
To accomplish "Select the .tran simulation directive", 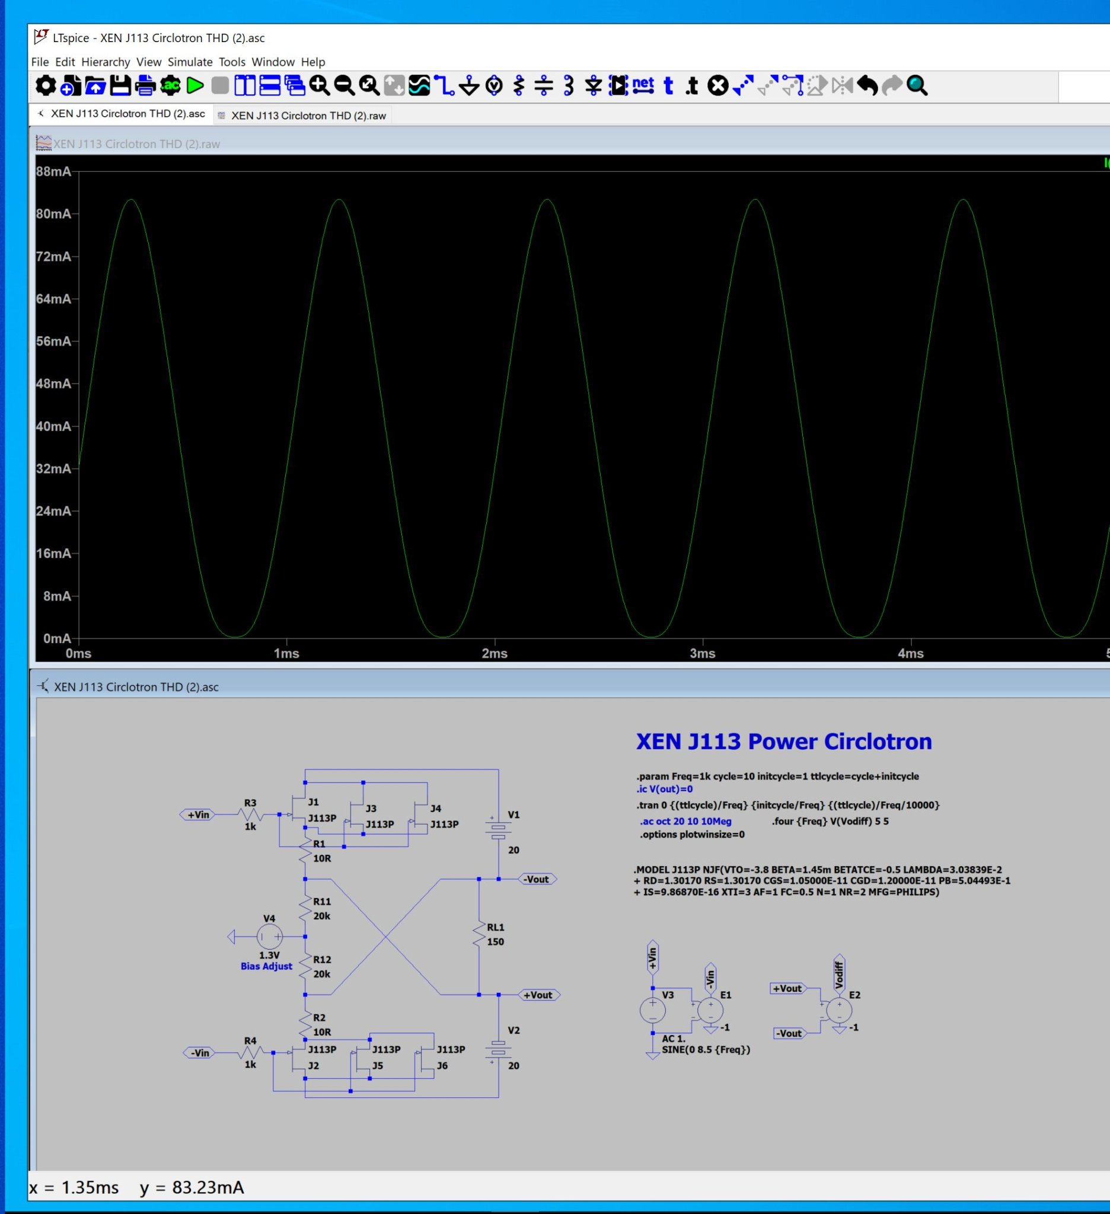I will click(x=788, y=805).
